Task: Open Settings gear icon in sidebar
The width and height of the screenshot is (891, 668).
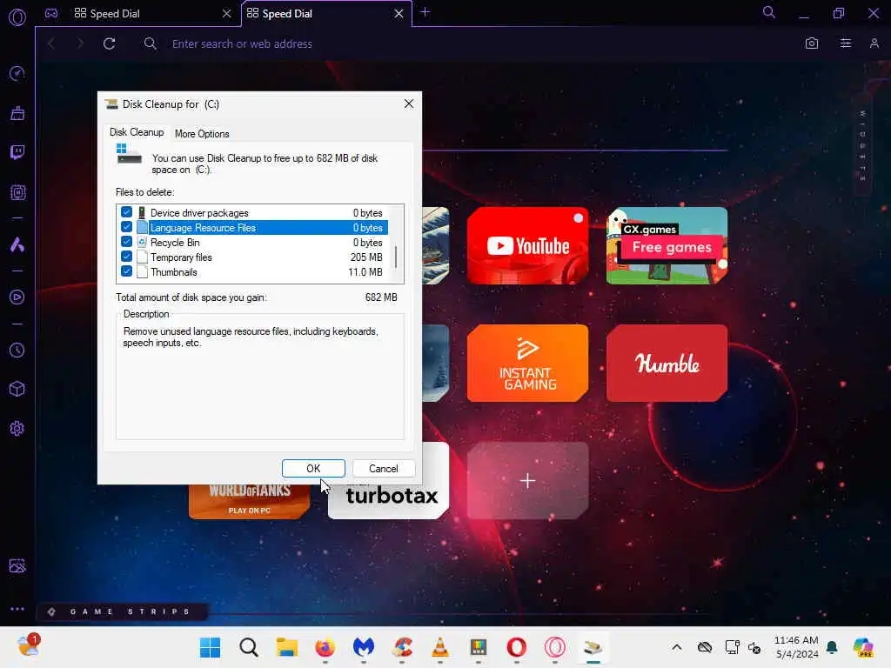Action: (17, 428)
